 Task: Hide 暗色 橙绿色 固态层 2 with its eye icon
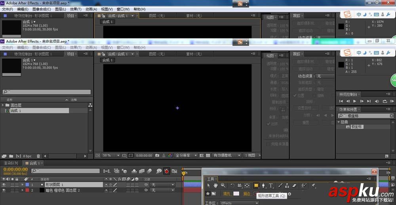4,190
